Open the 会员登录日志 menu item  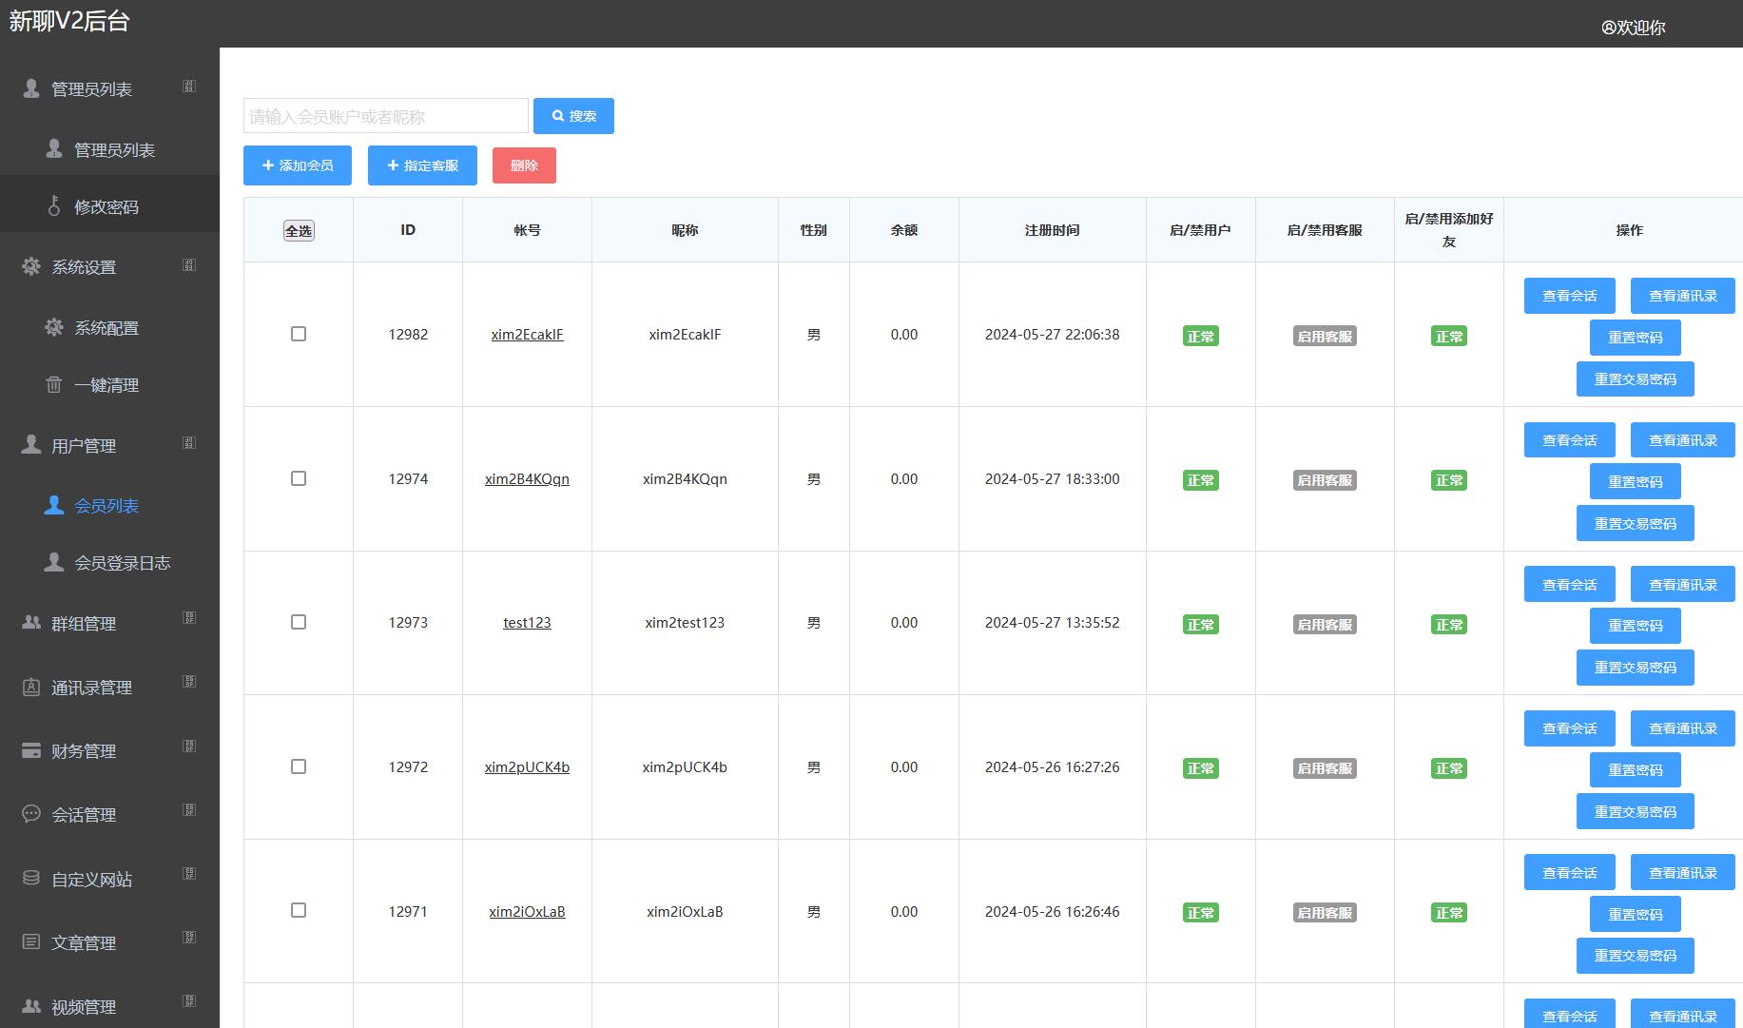[x=109, y=562]
